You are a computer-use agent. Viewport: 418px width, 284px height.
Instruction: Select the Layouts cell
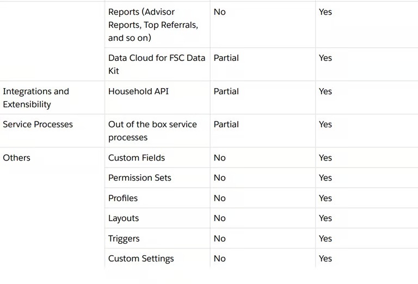124,218
